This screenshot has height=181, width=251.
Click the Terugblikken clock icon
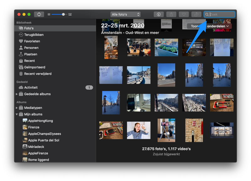pos(21,35)
